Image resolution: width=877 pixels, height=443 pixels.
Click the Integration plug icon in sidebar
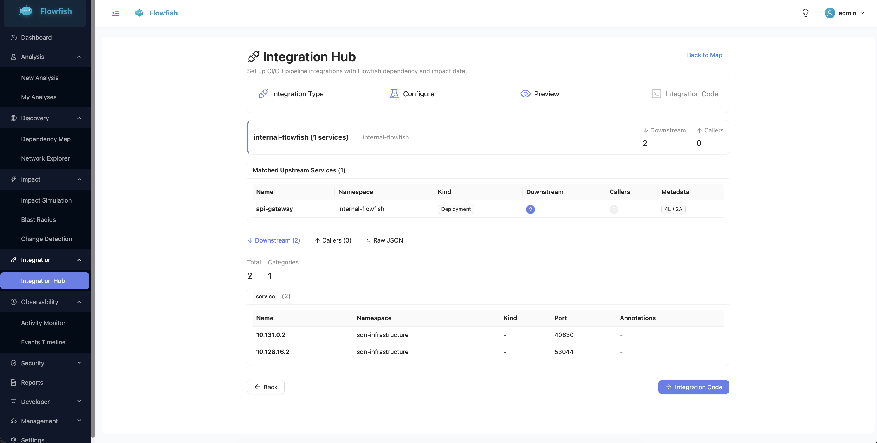pos(14,260)
